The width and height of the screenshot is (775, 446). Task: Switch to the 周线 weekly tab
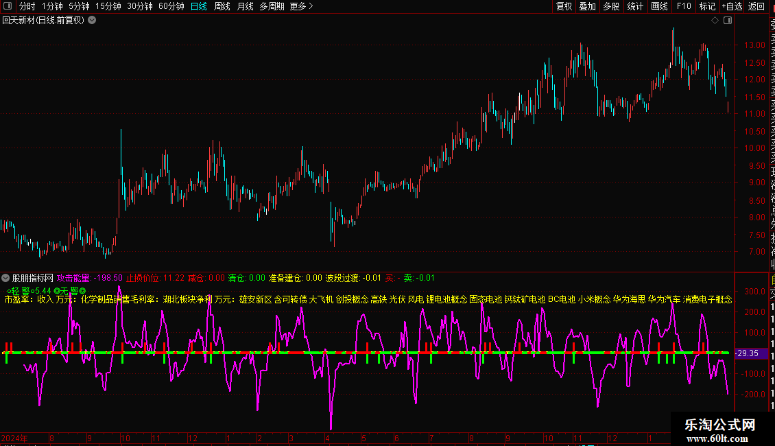point(222,6)
